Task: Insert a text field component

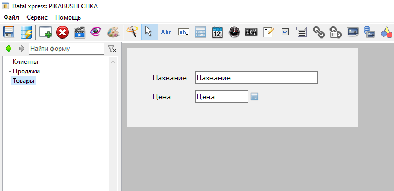Action: pos(184,32)
